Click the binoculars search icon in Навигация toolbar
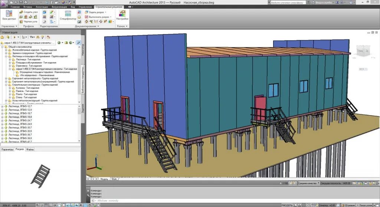 point(37,37)
